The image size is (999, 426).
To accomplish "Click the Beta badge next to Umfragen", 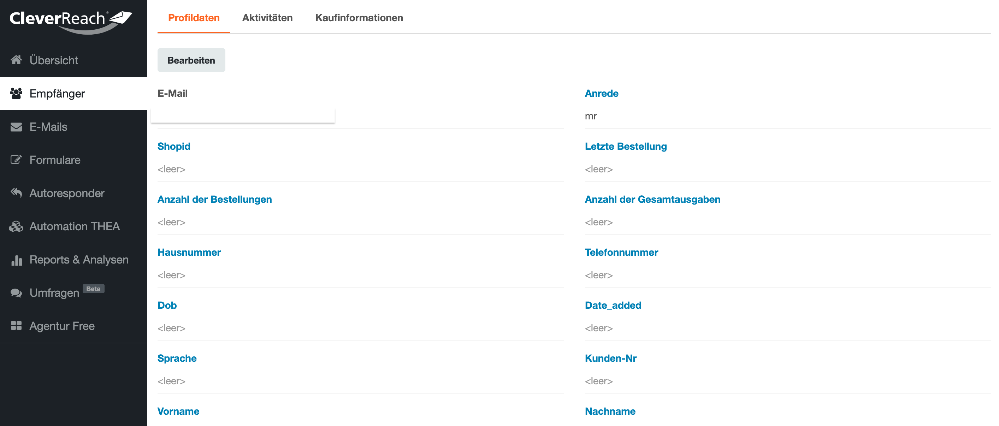I will click(x=94, y=289).
